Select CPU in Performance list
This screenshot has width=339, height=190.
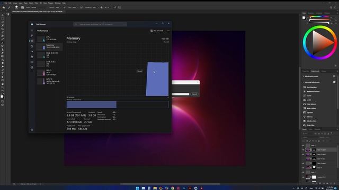(49, 39)
